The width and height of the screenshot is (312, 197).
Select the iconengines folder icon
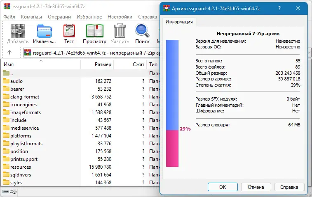point(6,104)
